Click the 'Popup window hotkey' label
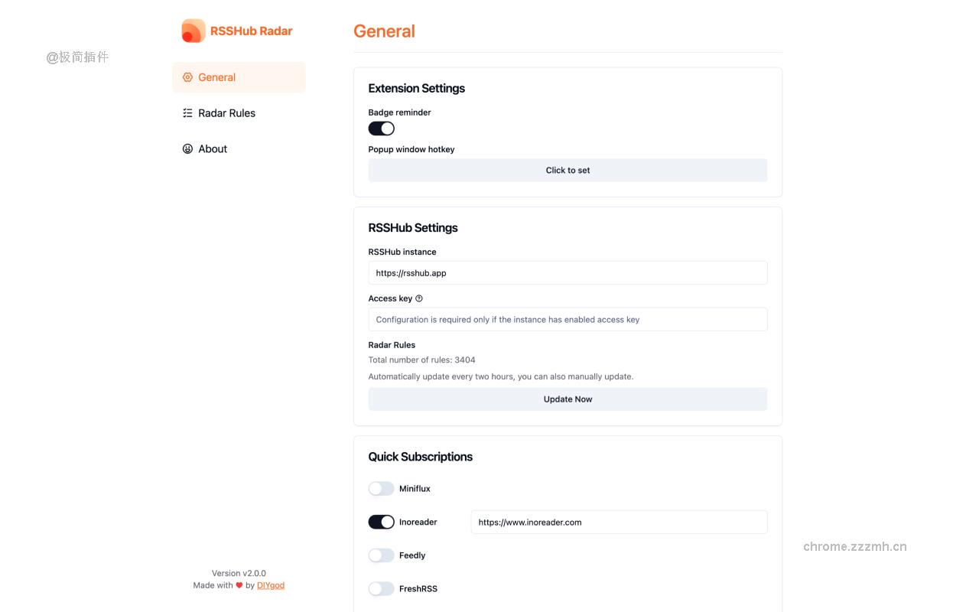This screenshot has height=612, width=979. [x=411, y=149]
